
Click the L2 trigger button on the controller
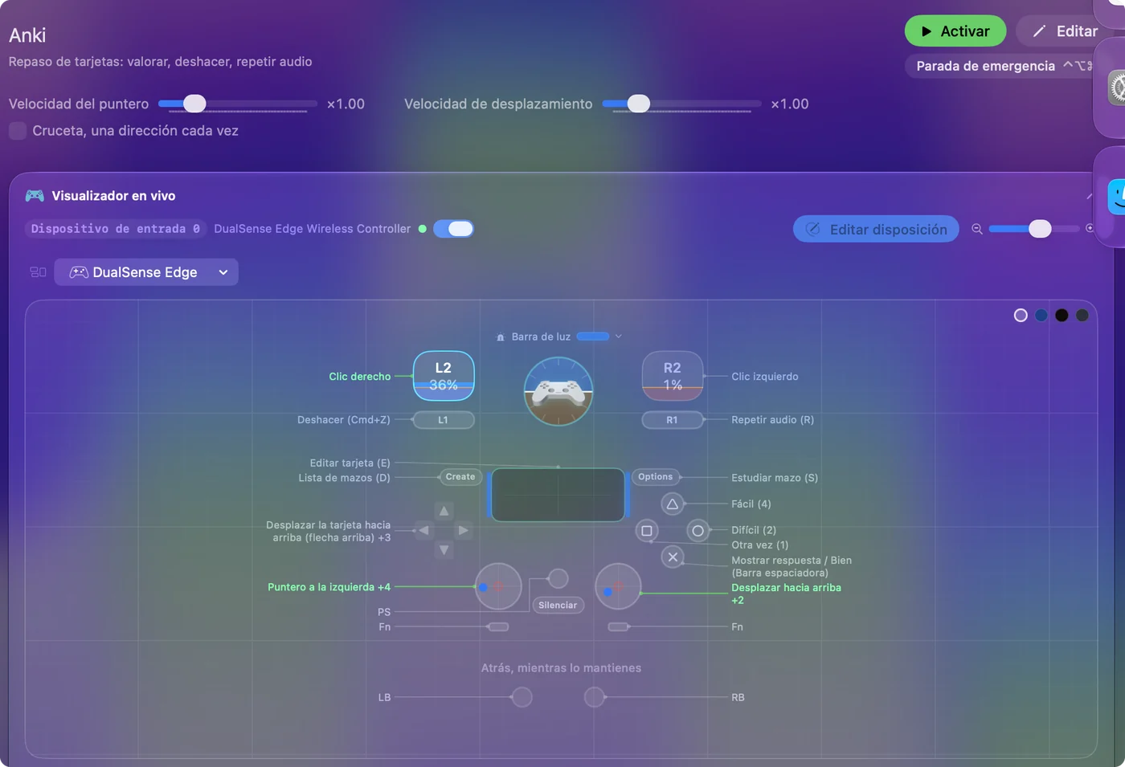click(x=444, y=376)
